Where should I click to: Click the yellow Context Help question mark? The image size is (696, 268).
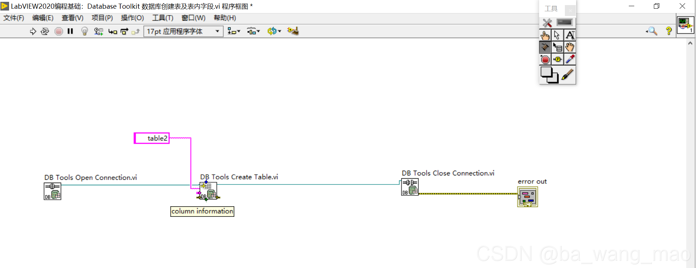pos(669,31)
